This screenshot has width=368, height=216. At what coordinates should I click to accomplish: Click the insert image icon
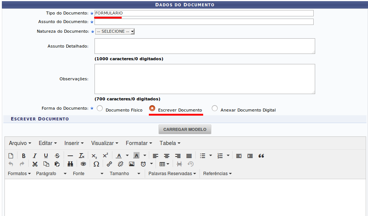click(131, 164)
